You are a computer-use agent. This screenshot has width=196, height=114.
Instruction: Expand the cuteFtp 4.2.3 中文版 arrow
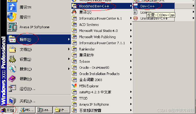(131, 92)
